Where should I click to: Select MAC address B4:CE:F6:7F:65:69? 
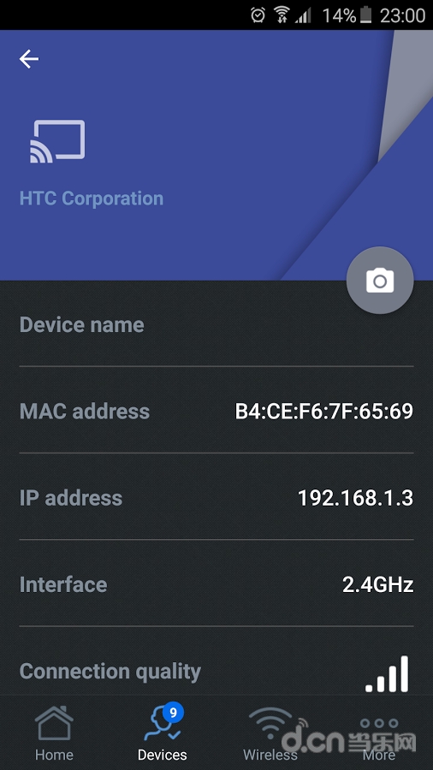(324, 412)
